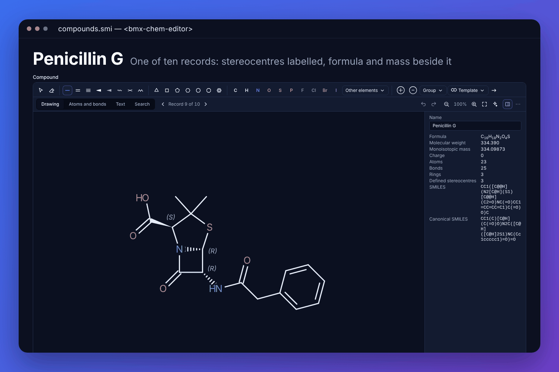Zoom in on the canvas

pyautogui.click(x=474, y=104)
